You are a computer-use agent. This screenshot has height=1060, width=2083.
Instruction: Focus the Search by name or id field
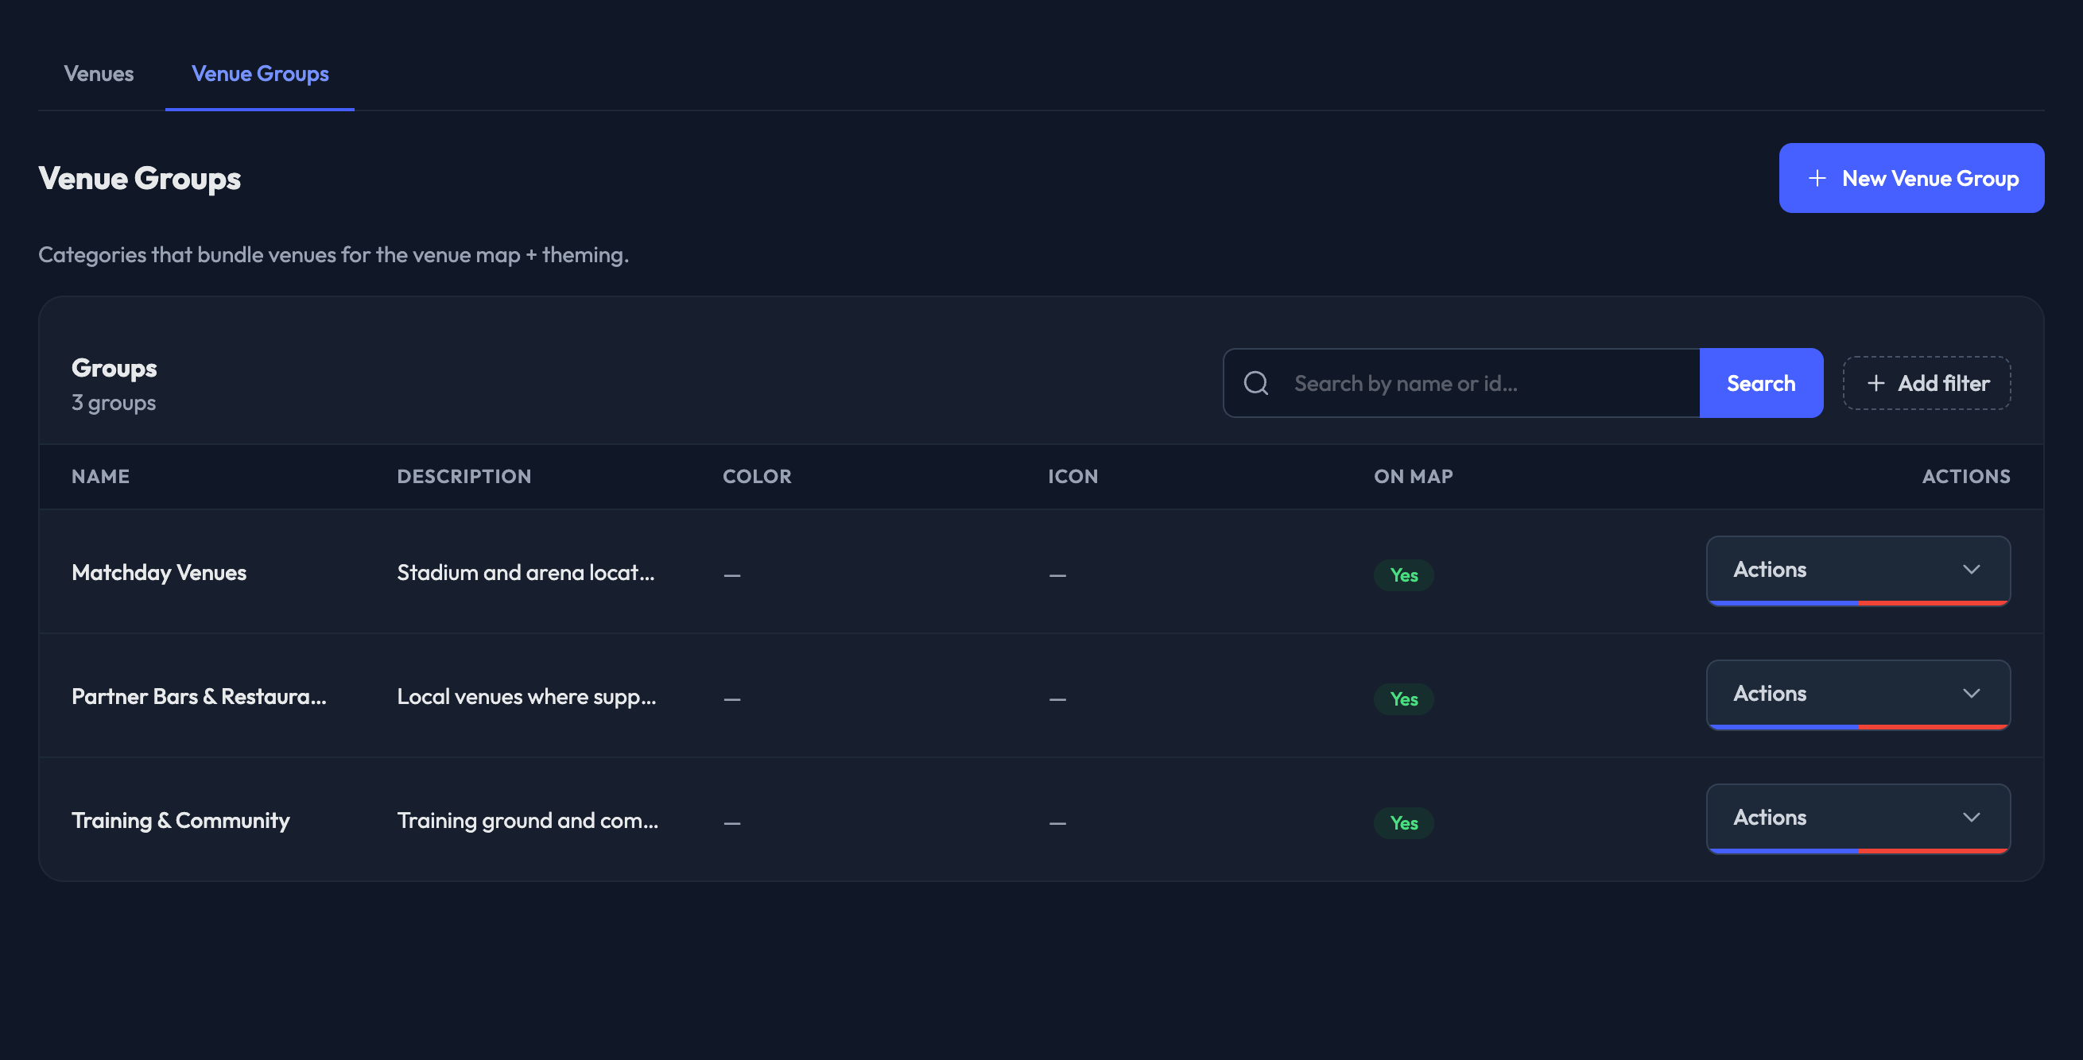coord(1462,383)
